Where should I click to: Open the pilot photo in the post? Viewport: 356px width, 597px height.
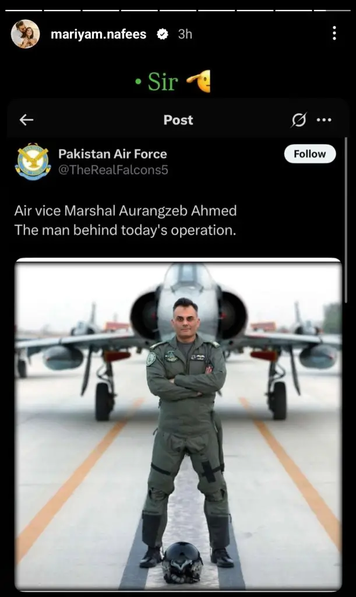[x=178, y=424]
